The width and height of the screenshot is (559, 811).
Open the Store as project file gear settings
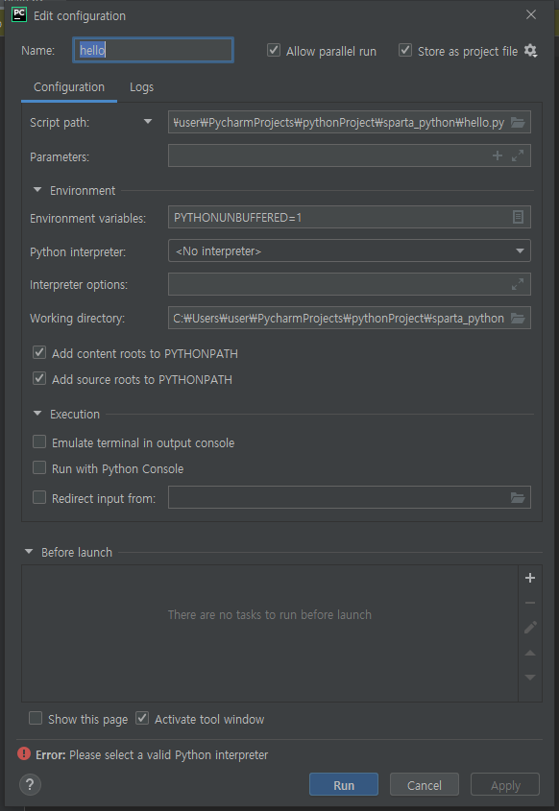pyautogui.click(x=530, y=51)
